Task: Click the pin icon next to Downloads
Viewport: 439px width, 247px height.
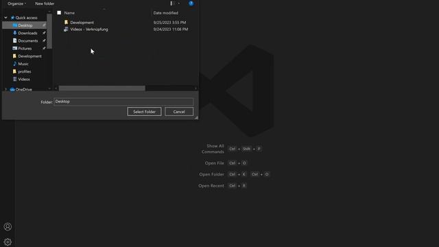Action: (44, 33)
